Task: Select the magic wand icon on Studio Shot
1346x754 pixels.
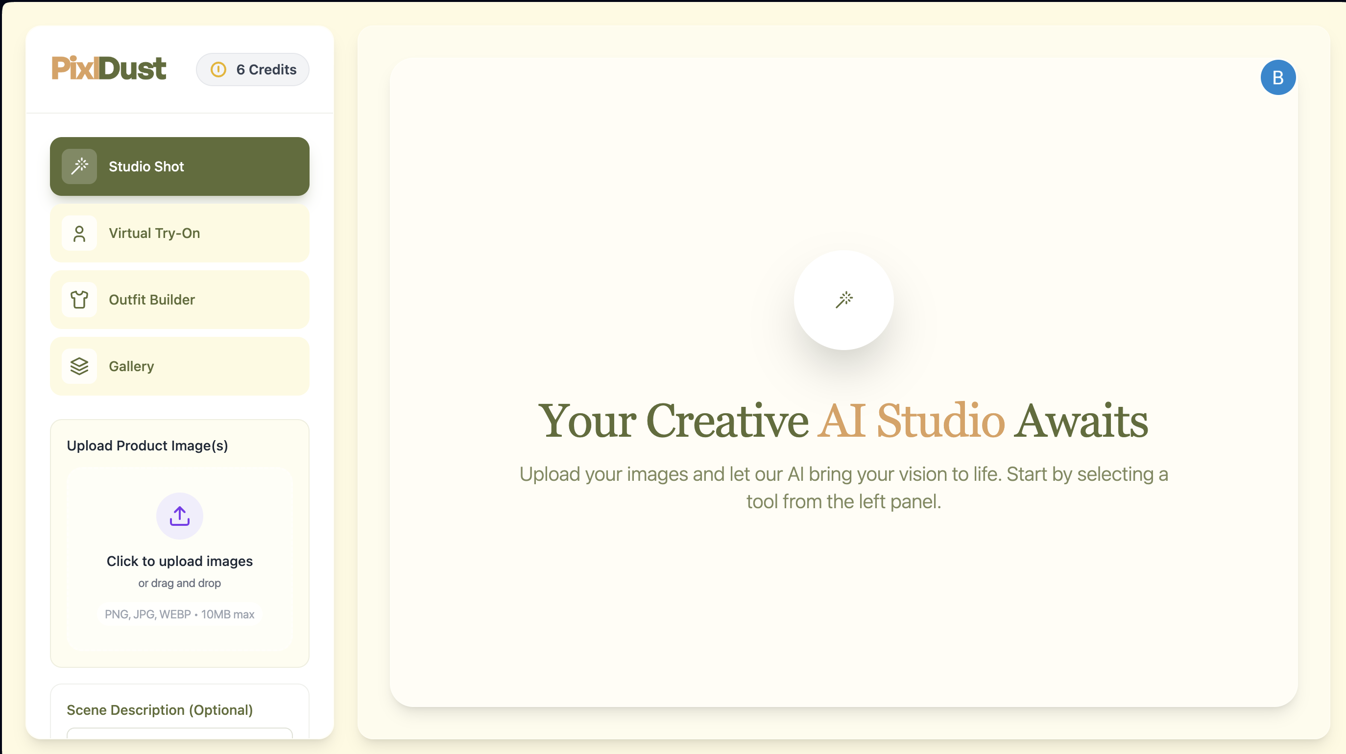Action: 79,166
